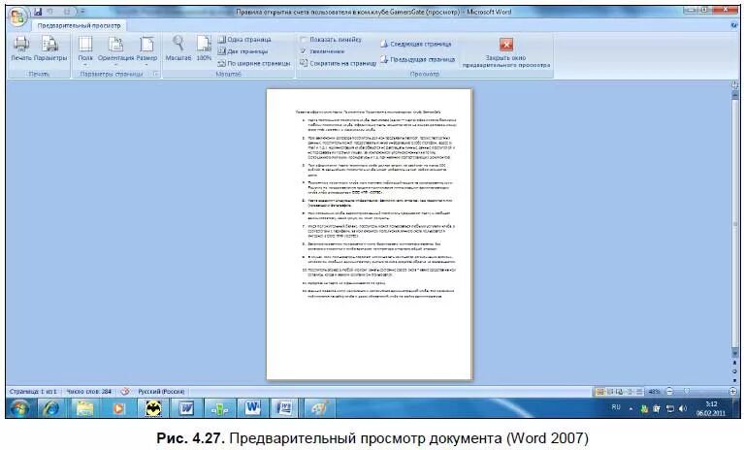Select the Предварительный просмотр ribbon tab
Image resolution: width=744 pixels, height=450 pixels.
coord(79,25)
